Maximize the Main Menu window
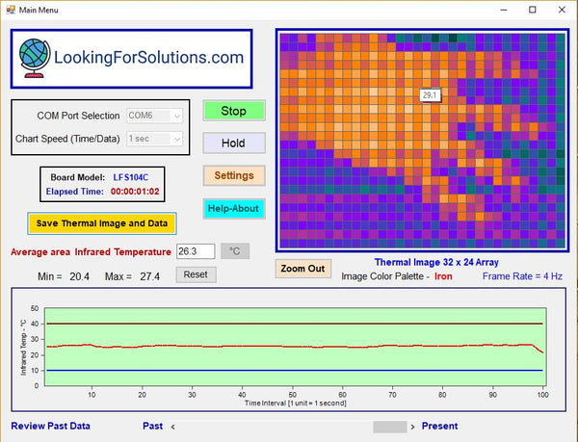This screenshot has width=578, height=442. [x=533, y=10]
